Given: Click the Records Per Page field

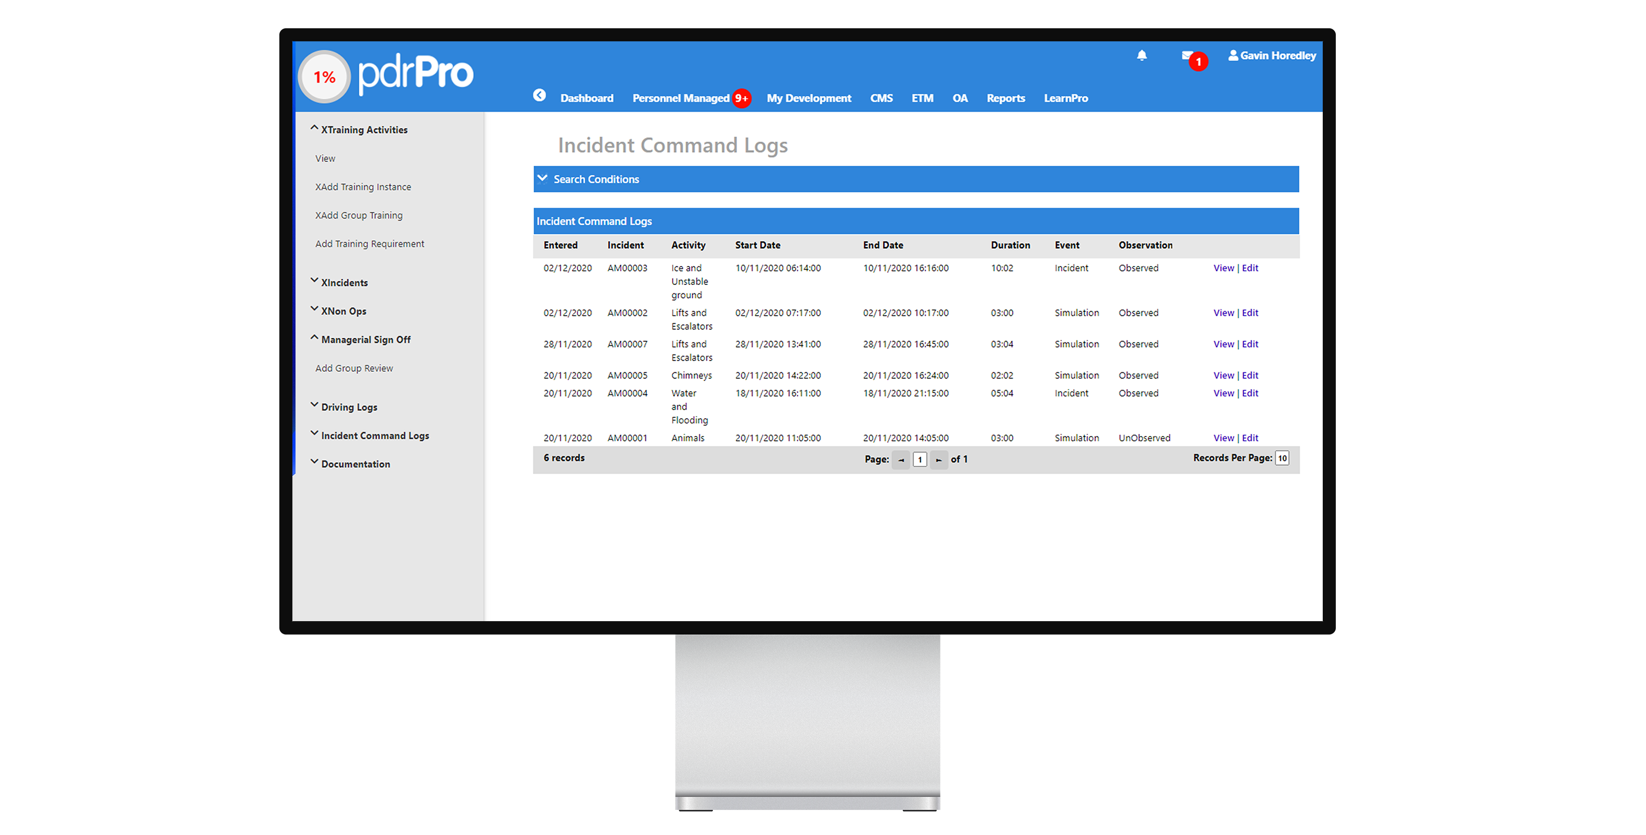Looking at the screenshot, I should pyautogui.click(x=1282, y=458).
